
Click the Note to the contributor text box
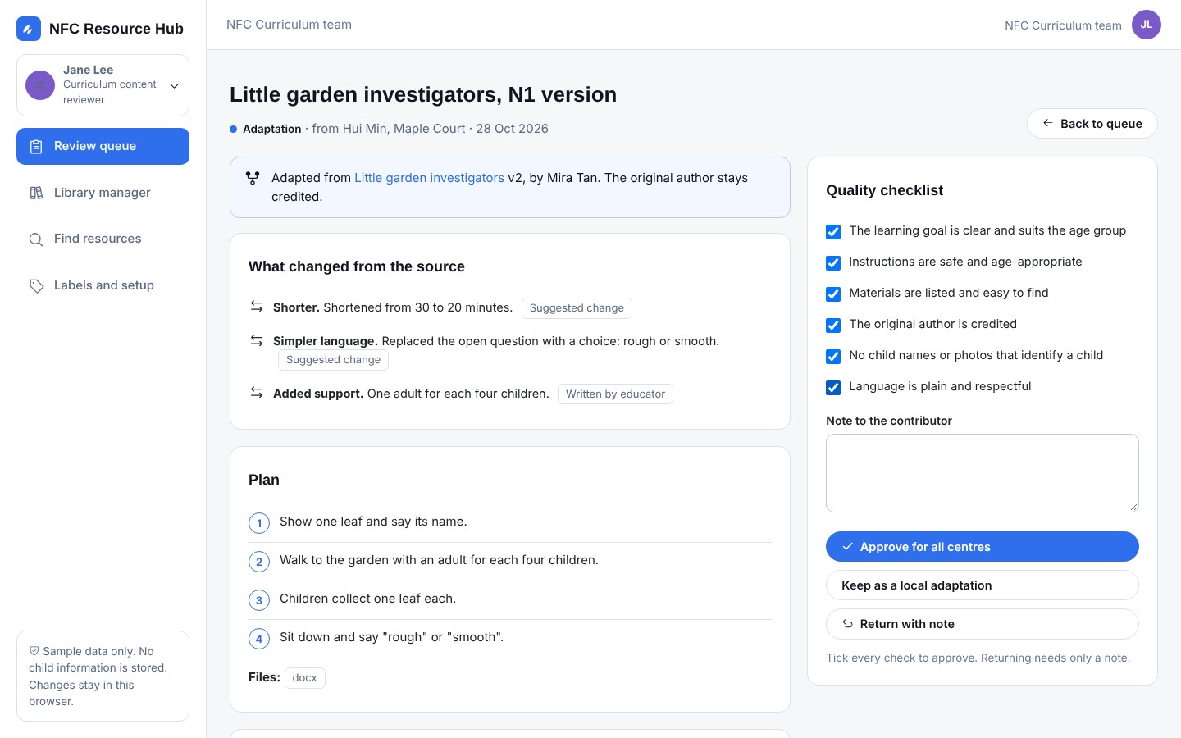click(x=983, y=473)
